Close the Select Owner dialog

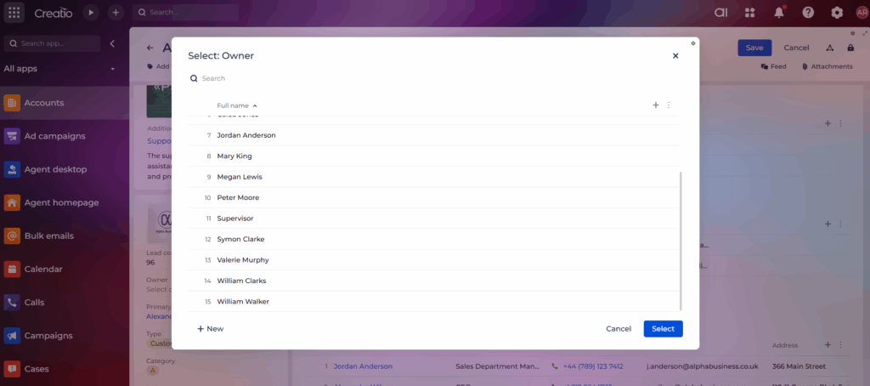[675, 56]
